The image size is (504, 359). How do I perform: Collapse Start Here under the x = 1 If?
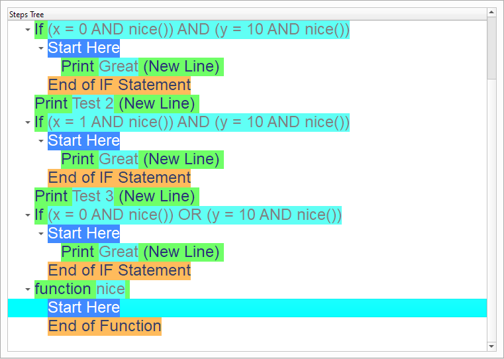click(x=40, y=141)
